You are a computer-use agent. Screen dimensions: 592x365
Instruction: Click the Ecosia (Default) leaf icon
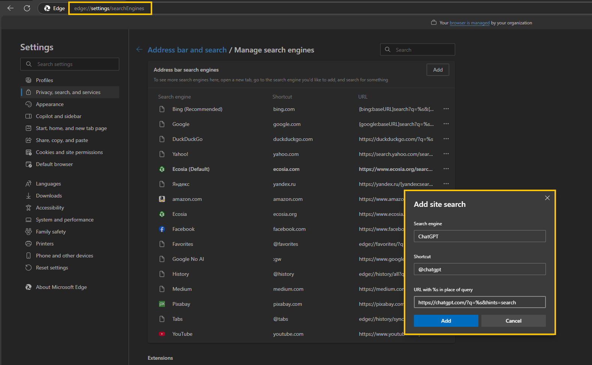[162, 169]
